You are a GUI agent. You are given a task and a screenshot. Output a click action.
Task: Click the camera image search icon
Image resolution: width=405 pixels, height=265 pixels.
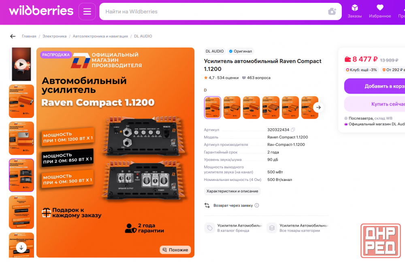332,11
